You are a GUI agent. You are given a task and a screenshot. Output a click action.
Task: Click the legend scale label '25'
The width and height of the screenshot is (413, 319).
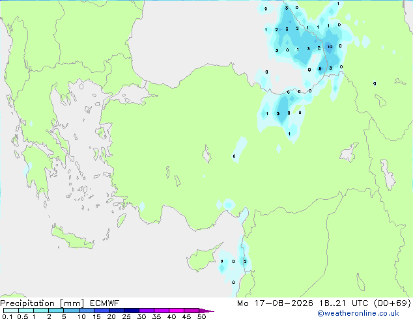[126, 316]
